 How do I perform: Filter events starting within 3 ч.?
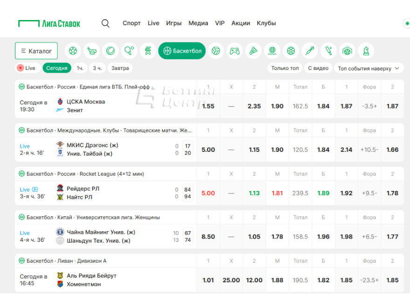(x=97, y=68)
